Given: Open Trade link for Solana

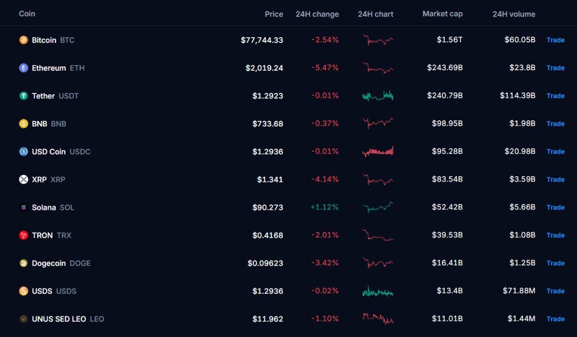Looking at the screenshot, I should [x=555, y=207].
